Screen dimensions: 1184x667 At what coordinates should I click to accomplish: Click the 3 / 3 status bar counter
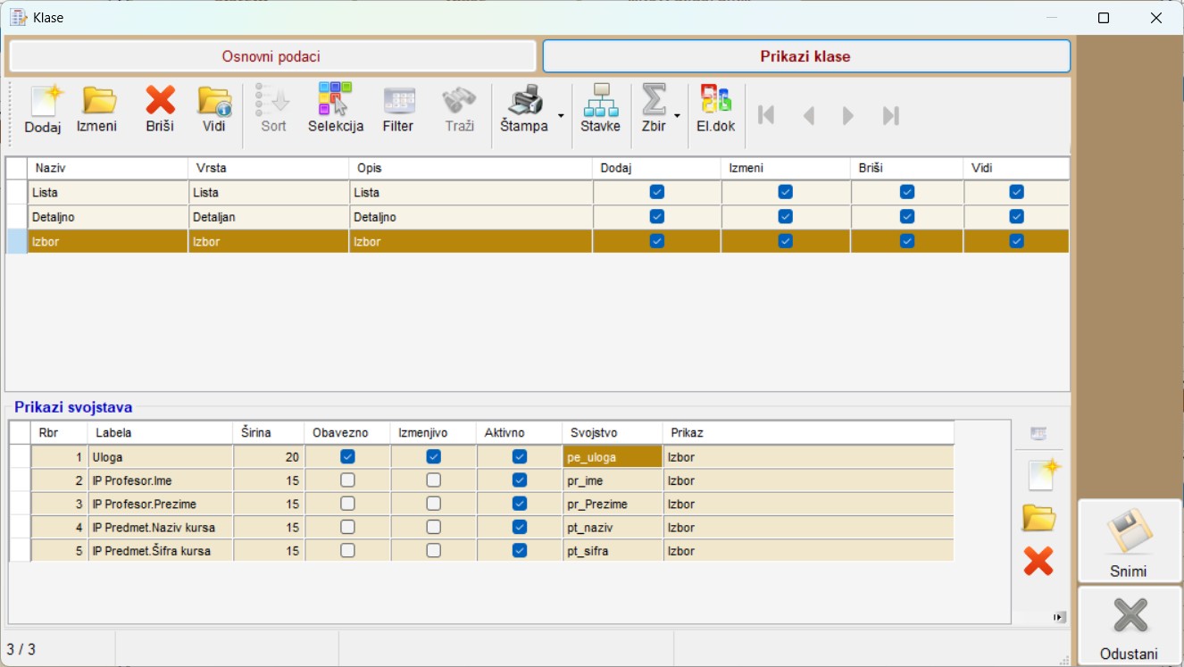click(x=21, y=649)
